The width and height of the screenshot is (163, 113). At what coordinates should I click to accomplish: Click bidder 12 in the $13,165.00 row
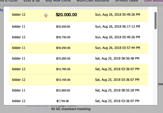click(19, 80)
